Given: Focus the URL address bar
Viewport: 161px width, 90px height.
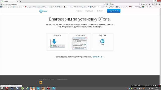Looking at the screenshot, I should [x=53, y=4].
